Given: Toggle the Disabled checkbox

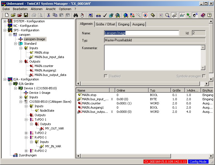Looking at the screenshot, I should (106, 76).
